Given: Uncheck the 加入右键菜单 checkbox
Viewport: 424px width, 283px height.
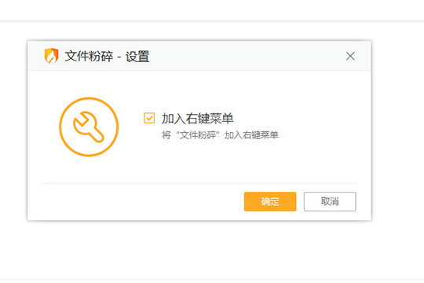Looking at the screenshot, I should click(x=149, y=118).
